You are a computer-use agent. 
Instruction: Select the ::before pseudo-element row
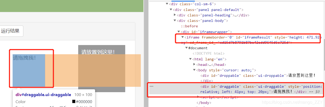click(189, 26)
